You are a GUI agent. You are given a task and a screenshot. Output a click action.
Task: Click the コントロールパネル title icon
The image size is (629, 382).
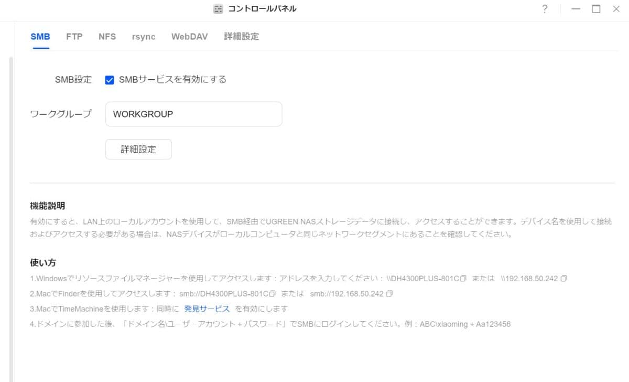click(x=218, y=9)
